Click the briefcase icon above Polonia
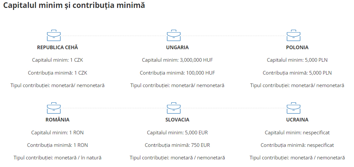The width and height of the screenshot is (354, 167). 293,35
